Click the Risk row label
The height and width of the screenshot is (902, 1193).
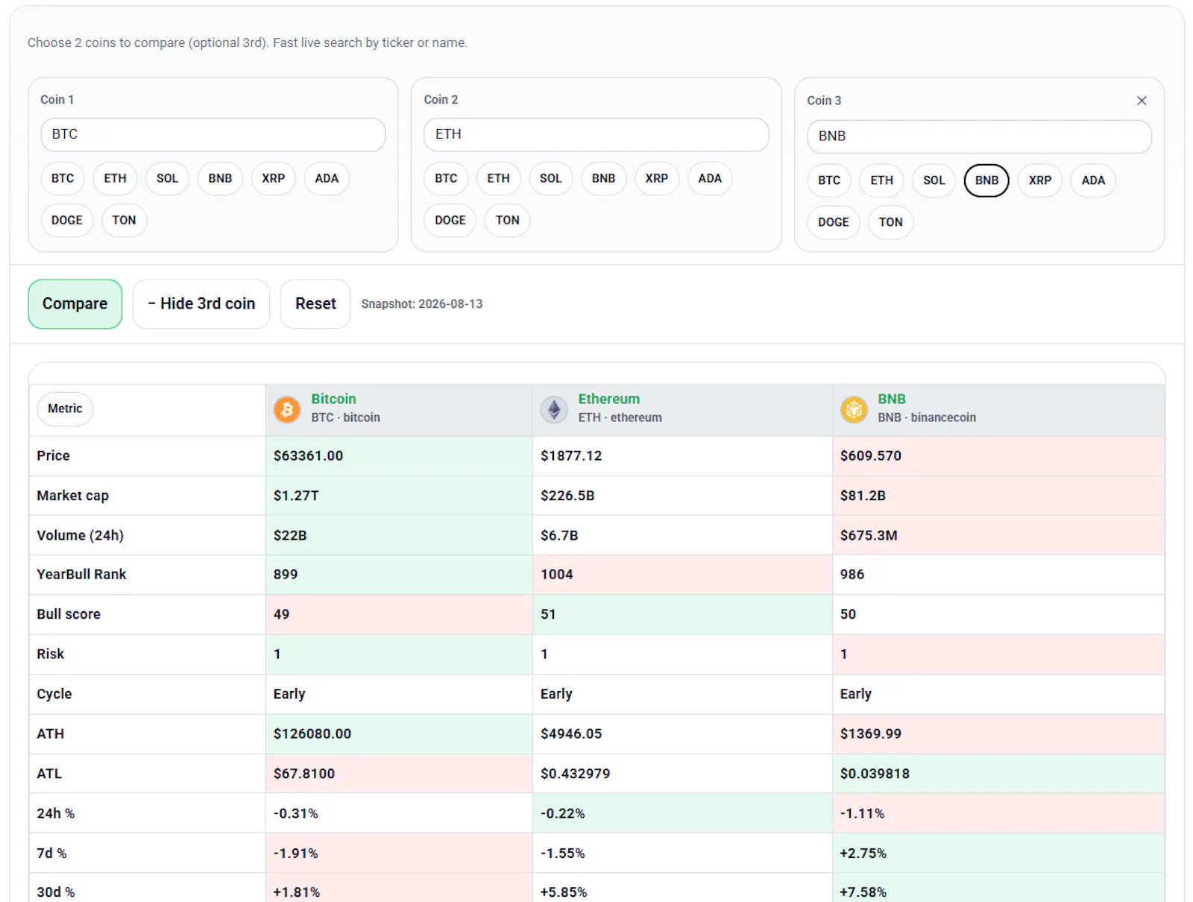click(x=51, y=654)
